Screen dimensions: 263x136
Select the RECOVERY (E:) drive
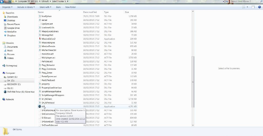tap(14, 84)
